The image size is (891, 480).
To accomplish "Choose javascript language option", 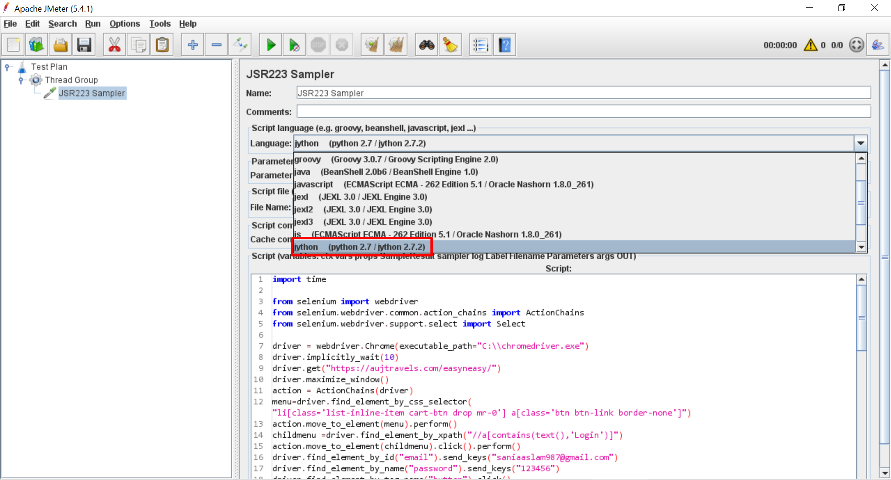I will pos(574,185).
